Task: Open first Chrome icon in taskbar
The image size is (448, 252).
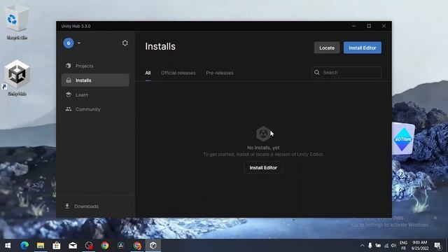Action: [x=105, y=246]
